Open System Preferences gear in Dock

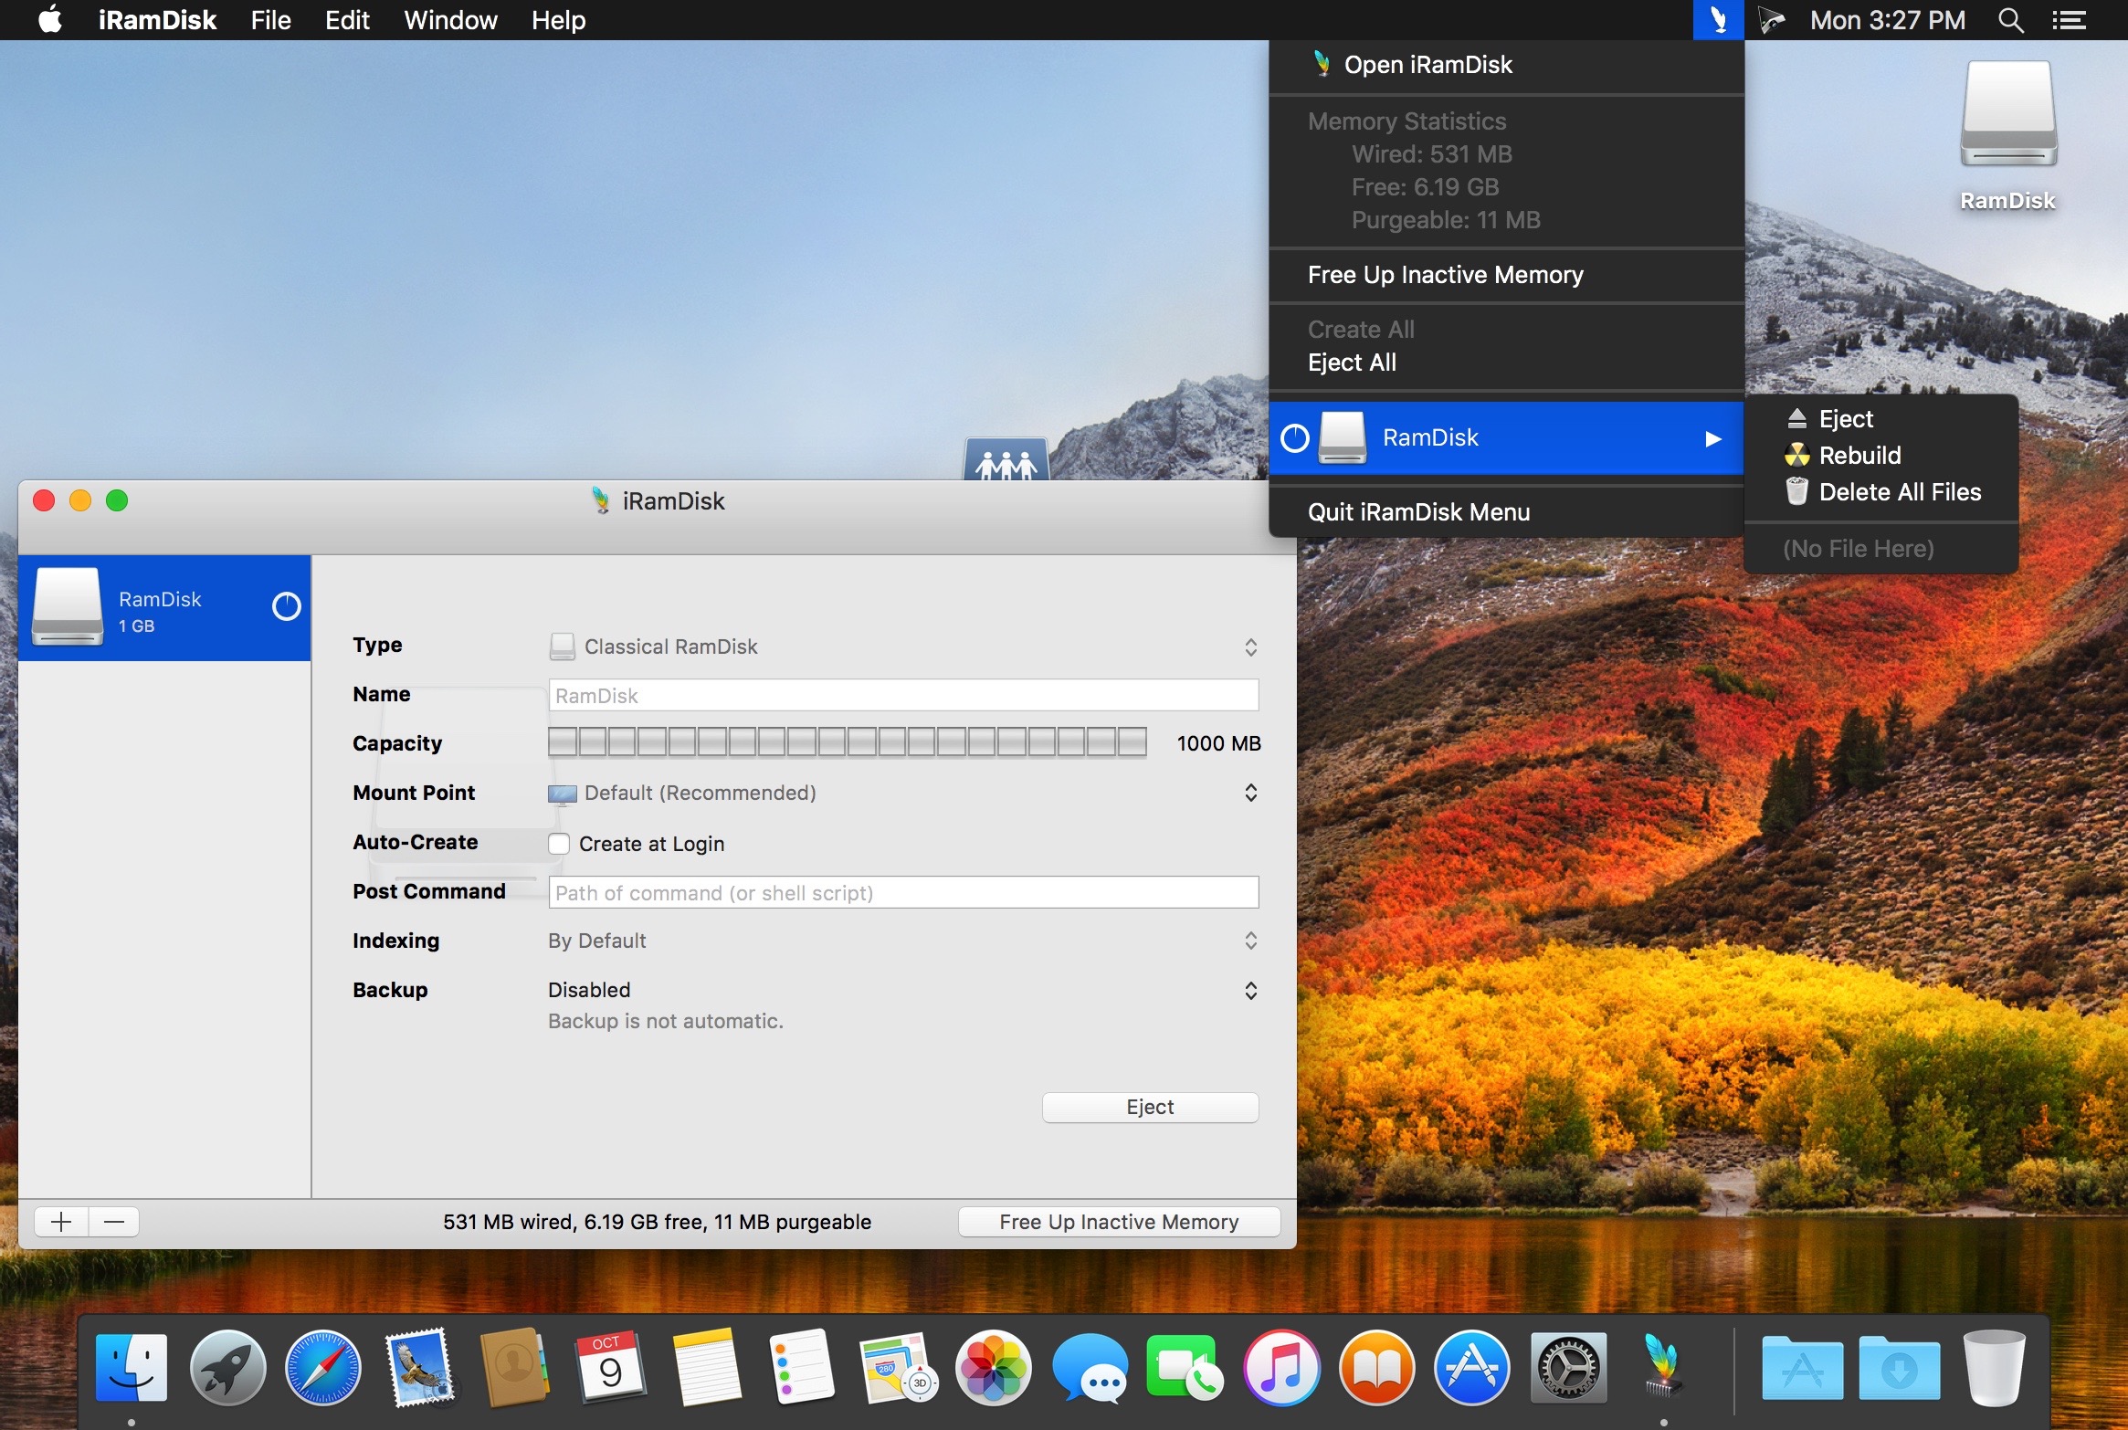pyautogui.click(x=1568, y=1367)
